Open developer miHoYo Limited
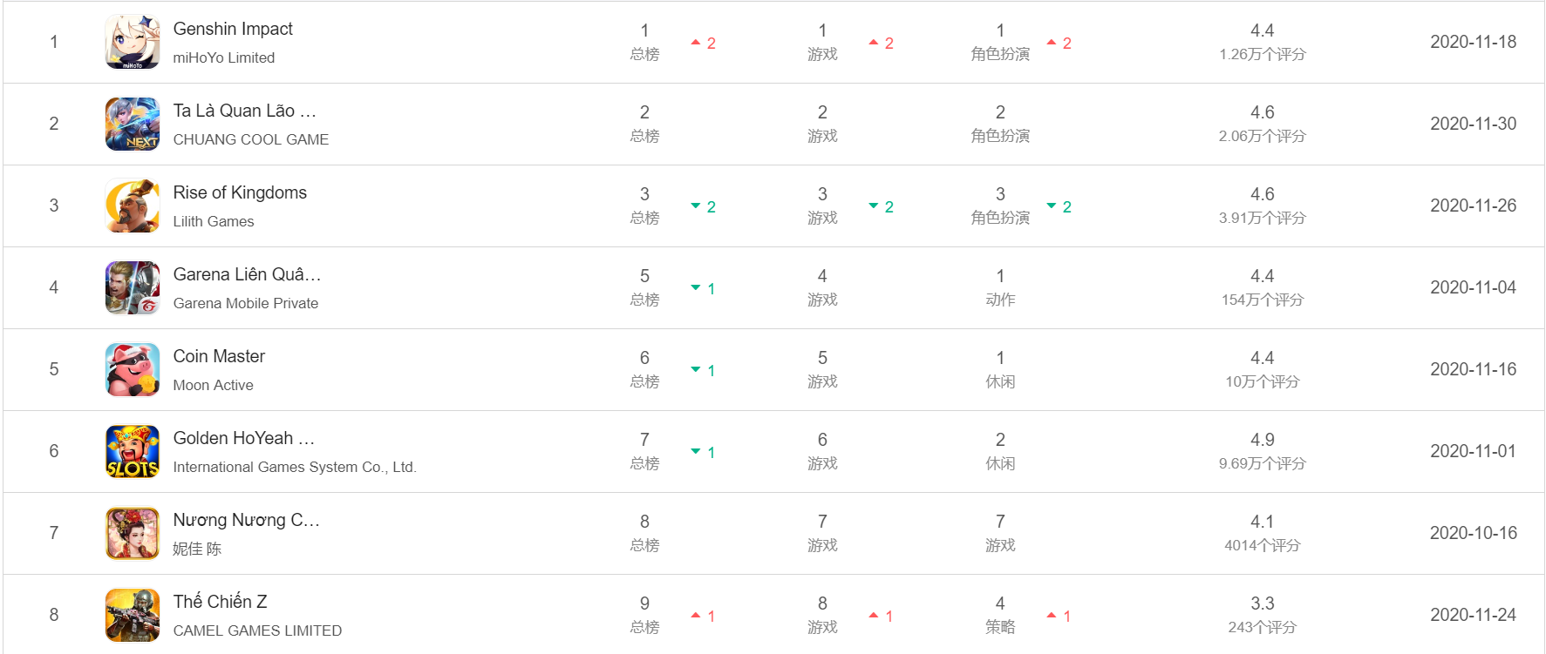 tap(224, 57)
